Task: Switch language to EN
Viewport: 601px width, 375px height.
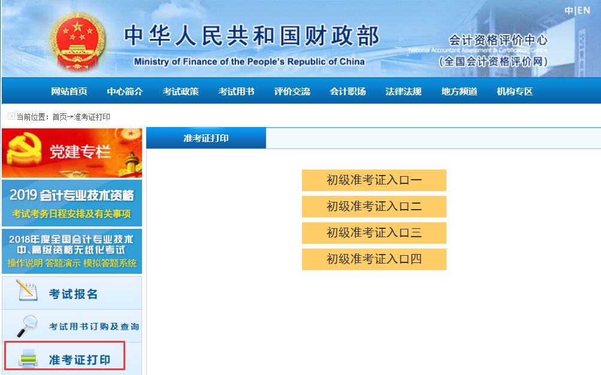Action: pyautogui.click(x=584, y=11)
